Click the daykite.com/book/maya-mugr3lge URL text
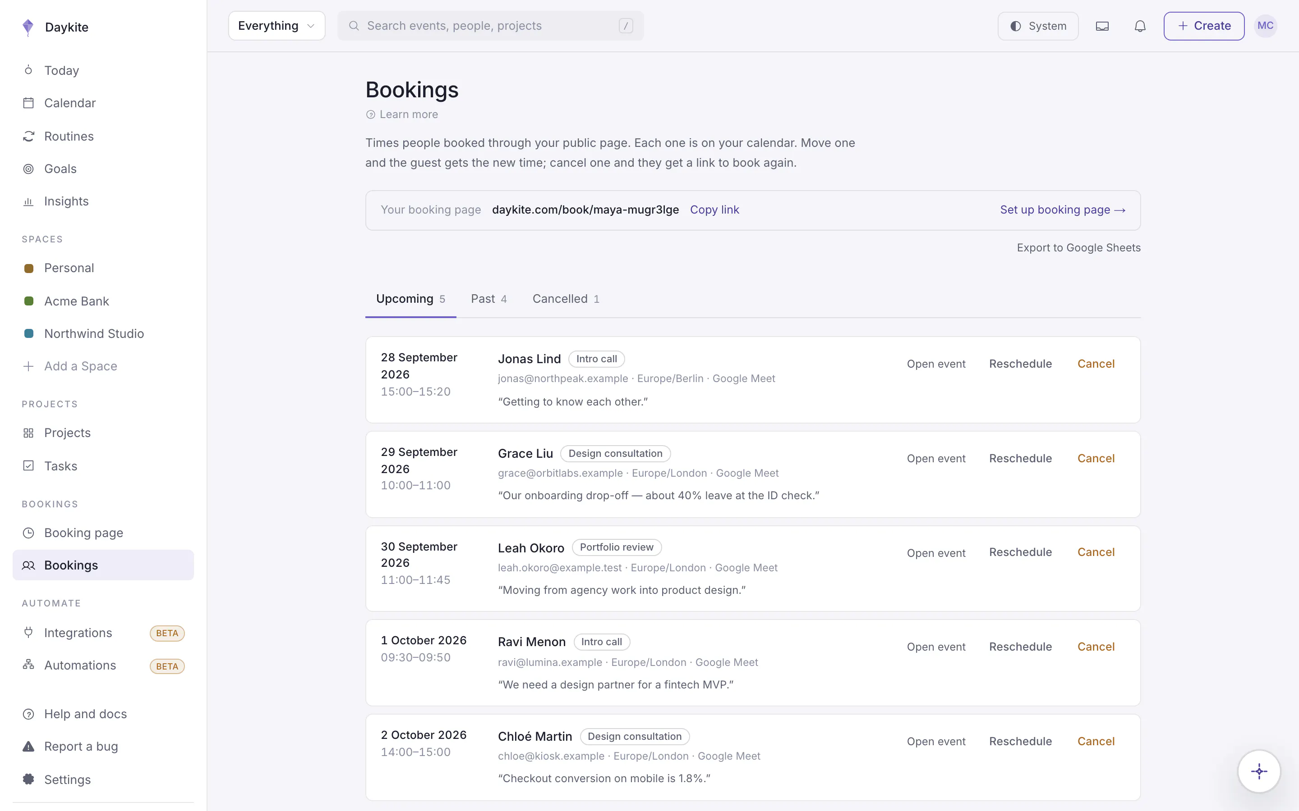Image resolution: width=1299 pixels, height=811 pixels. [x=585, y=210]
